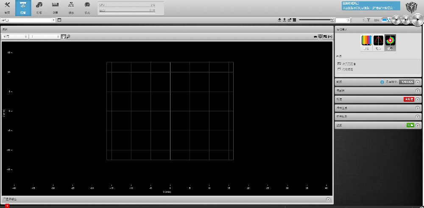Select Profile scan mode with curve icon

(378, 43)
